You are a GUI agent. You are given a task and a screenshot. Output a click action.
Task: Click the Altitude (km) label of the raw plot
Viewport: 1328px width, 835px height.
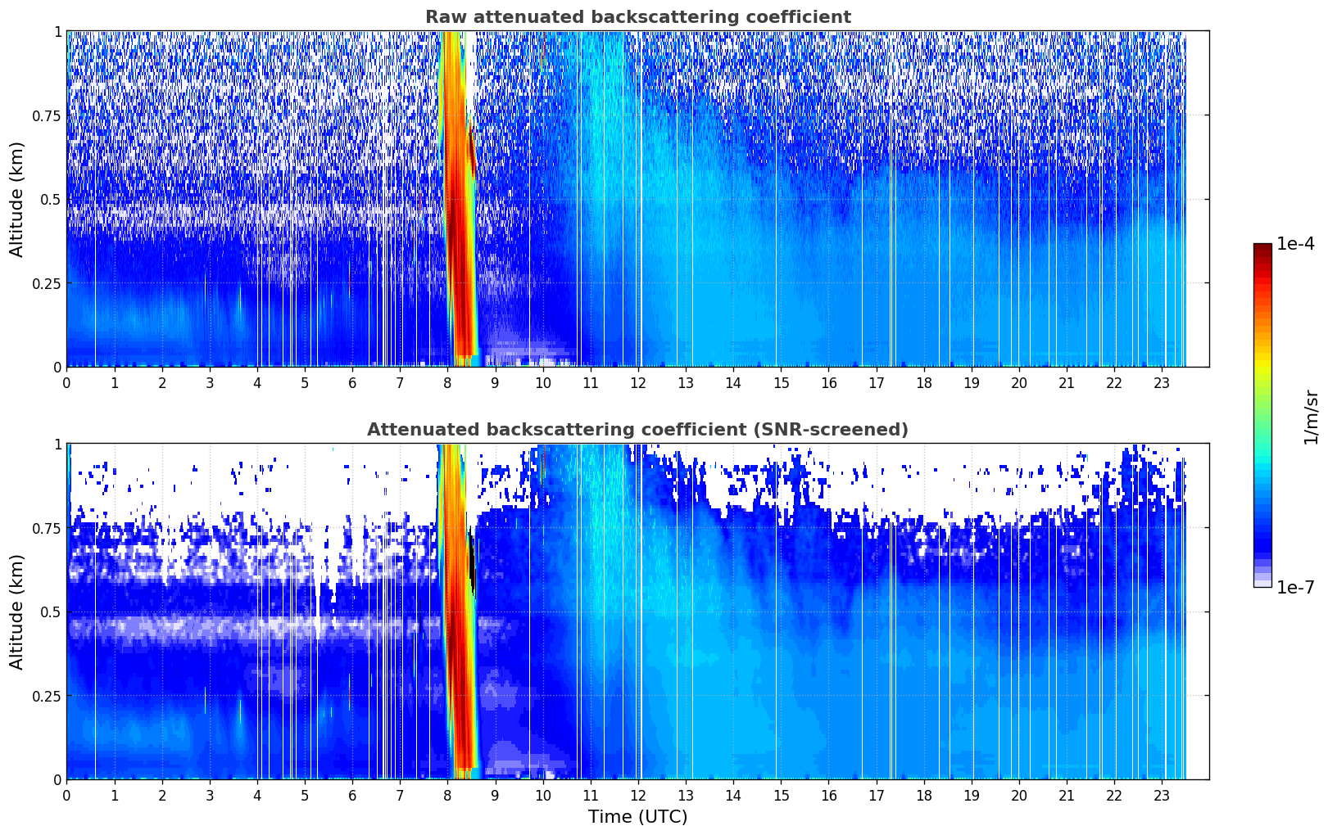click(x=17, y=199)
